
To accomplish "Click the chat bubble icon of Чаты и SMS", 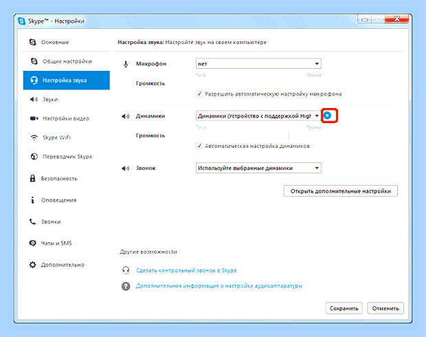I will pos(32,243).
